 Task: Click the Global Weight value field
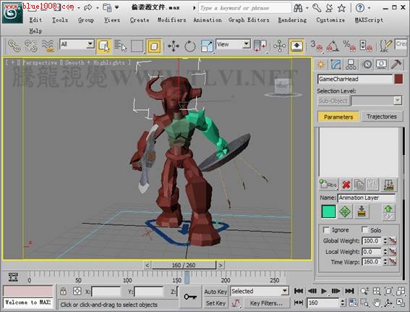pyautogui.click(x=372, y=241)
